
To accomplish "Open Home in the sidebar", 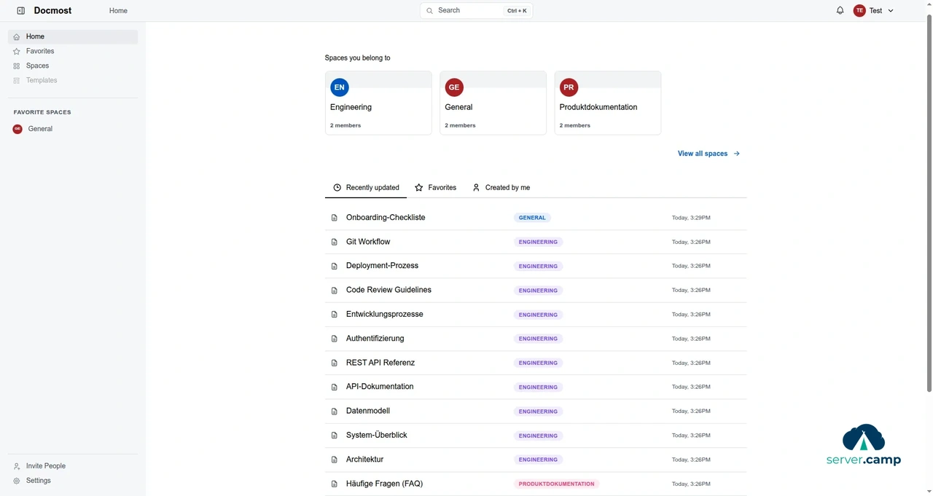I will pyautogui.click(x=73, y=36).
